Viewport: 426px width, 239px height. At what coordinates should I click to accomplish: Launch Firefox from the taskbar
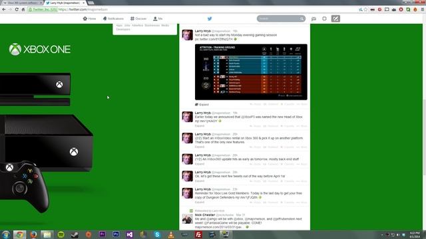[33, 234]
